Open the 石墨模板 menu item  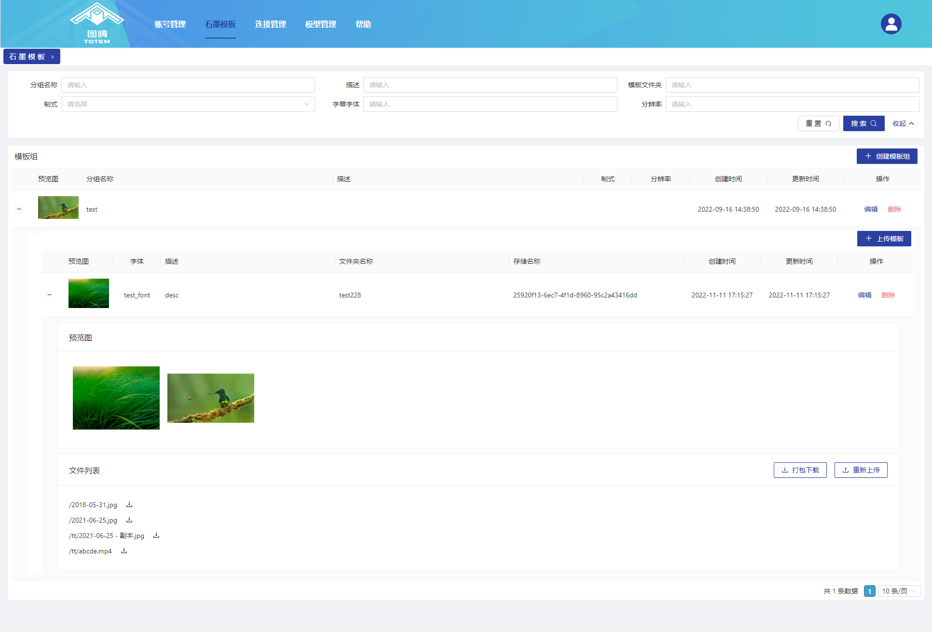(x=220, y=24)
